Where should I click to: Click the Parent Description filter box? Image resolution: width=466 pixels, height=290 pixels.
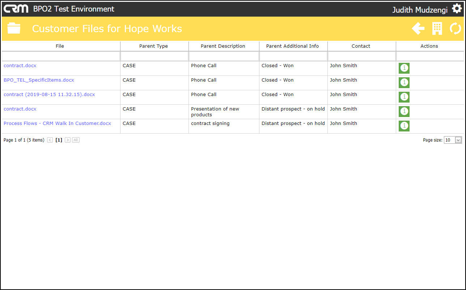[224, 56]
